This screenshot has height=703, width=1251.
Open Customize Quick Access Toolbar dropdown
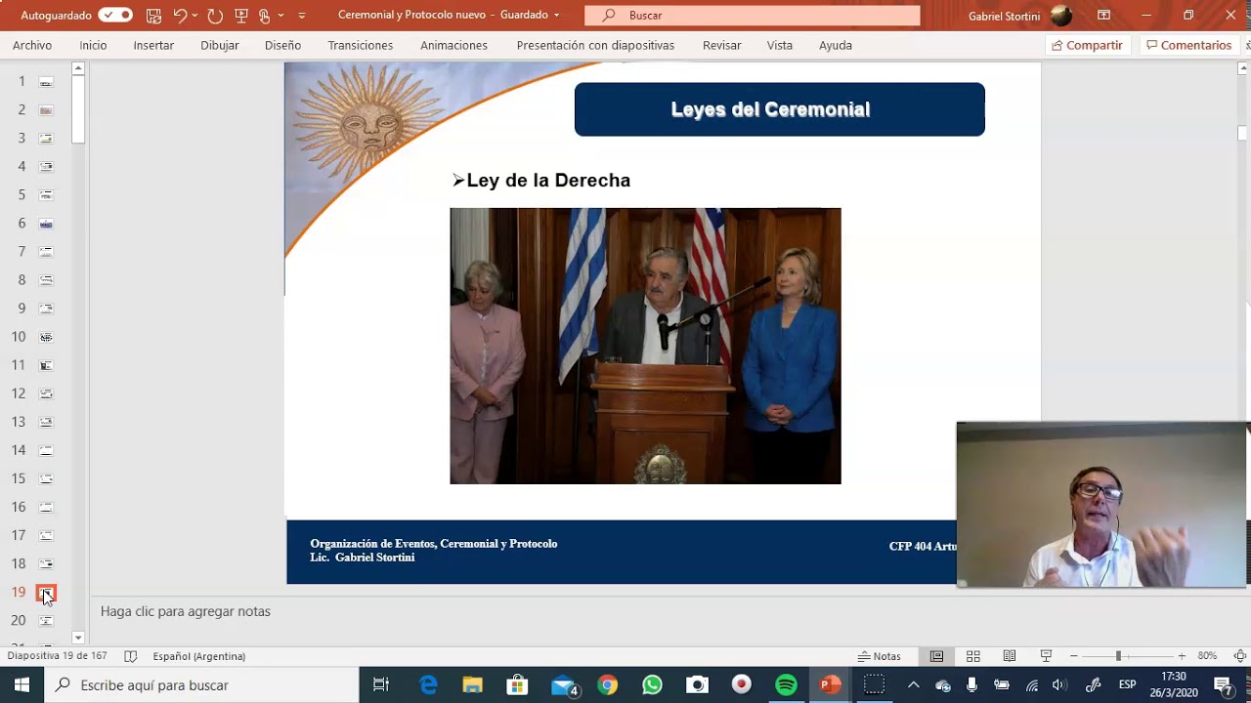coord(302,16)
